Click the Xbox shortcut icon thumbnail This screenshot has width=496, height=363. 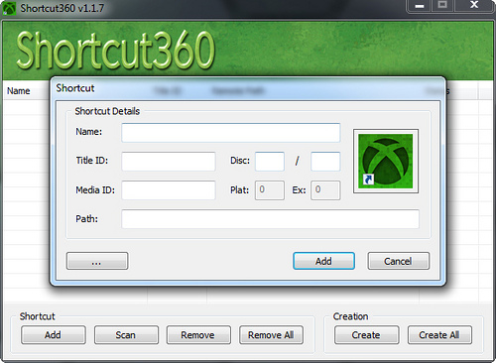(x=386, y=161)
